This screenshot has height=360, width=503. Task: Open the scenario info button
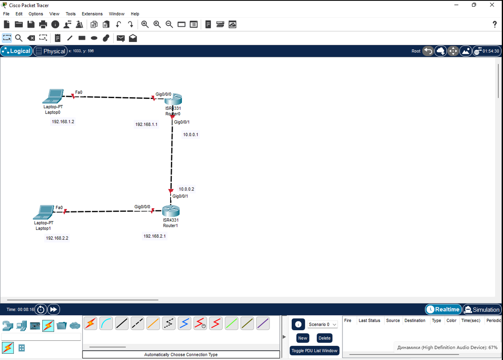pos(298,324)
